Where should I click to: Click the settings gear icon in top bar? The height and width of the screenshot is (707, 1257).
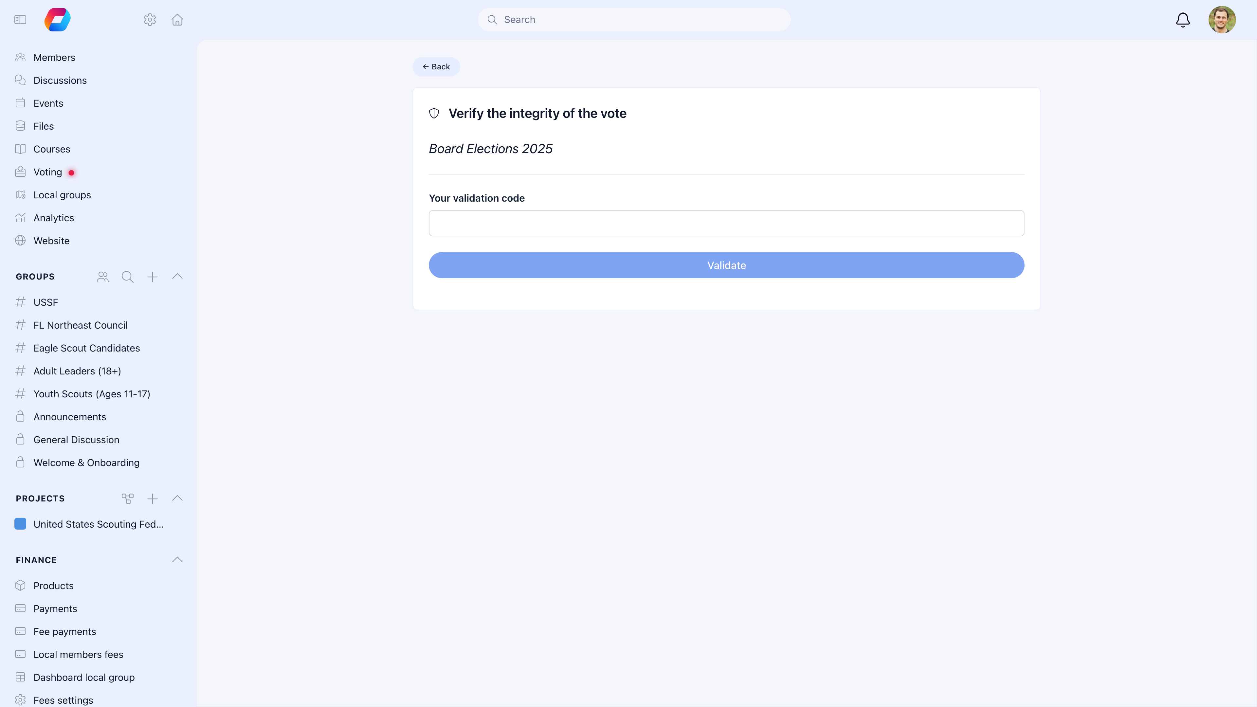(x=150, y=20)
